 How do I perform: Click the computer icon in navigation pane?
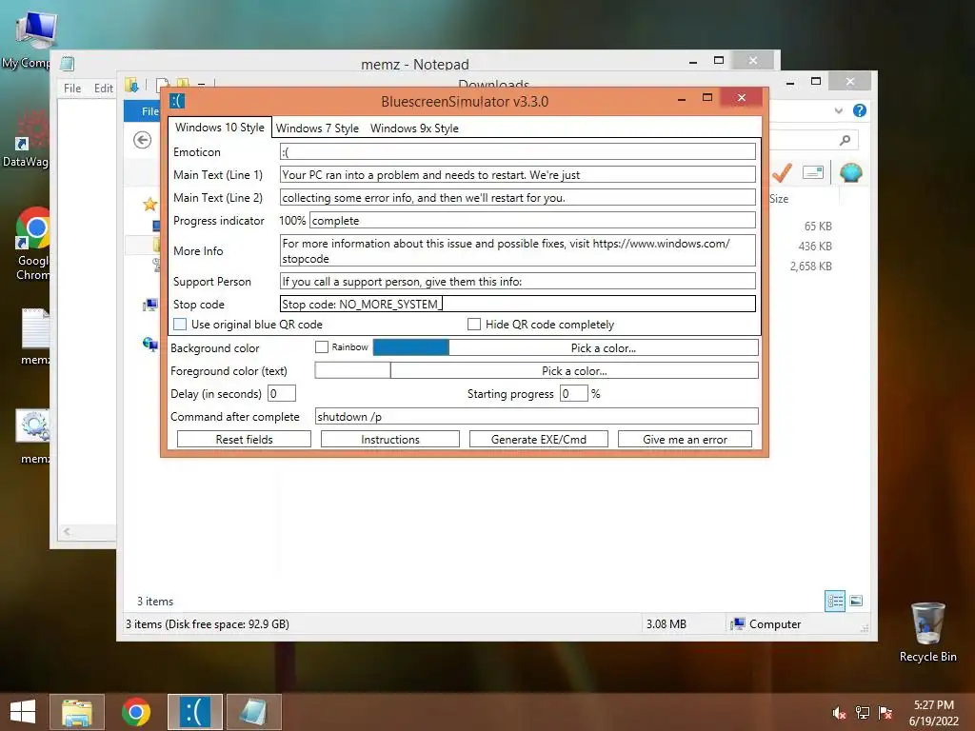point(149,305)
